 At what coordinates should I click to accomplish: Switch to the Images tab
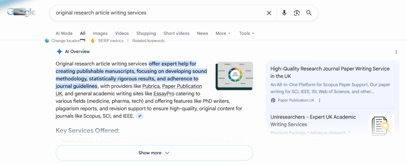(100, 34)
